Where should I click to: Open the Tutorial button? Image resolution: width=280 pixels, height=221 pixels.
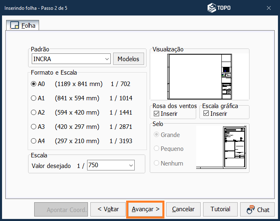pos(220,209)
